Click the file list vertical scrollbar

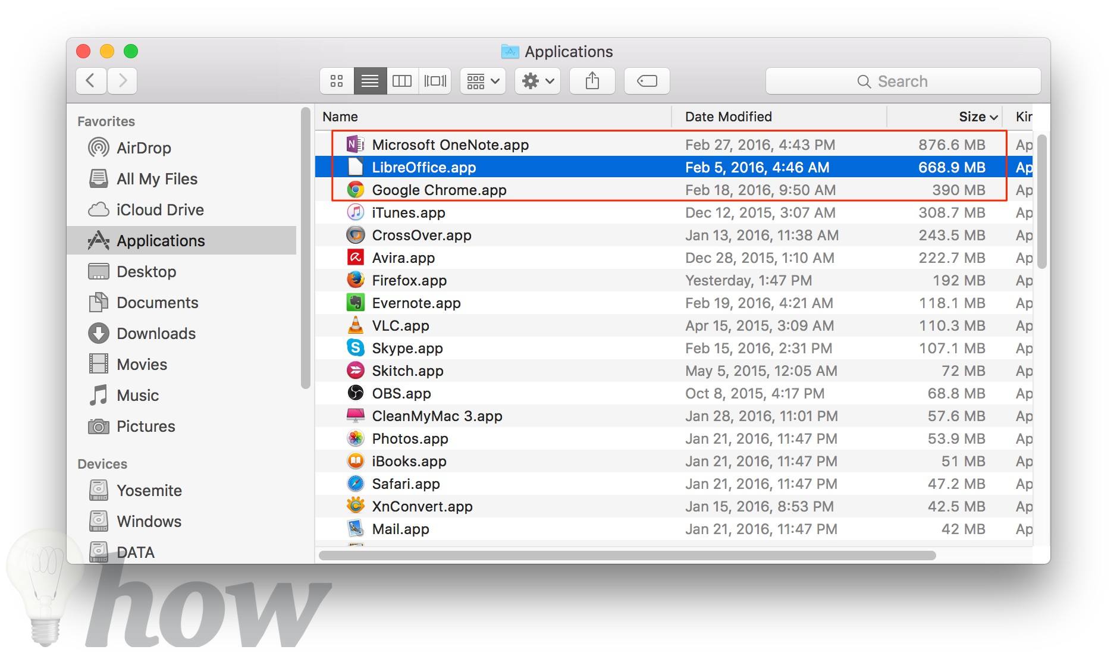point(1041,201)
